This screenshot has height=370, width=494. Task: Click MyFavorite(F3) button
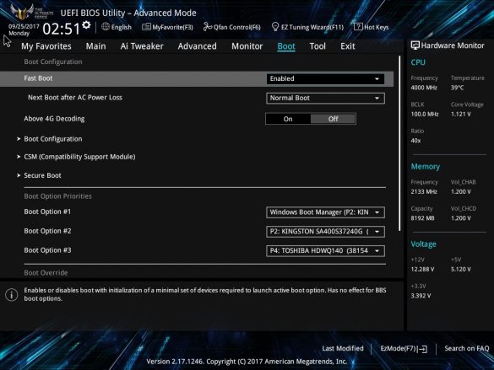[167, 27]
